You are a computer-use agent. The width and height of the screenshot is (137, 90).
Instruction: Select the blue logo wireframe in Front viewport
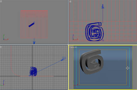[94, 32]
